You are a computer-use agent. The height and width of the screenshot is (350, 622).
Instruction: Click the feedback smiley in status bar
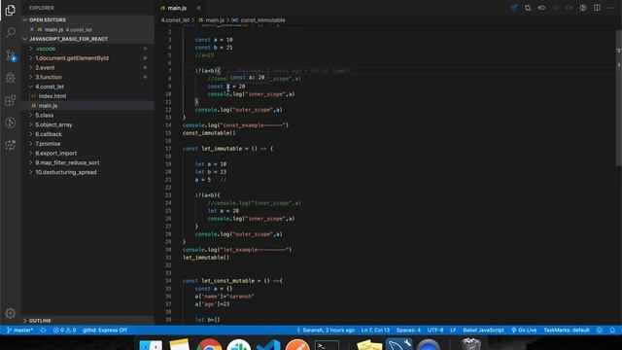point(600,331)
